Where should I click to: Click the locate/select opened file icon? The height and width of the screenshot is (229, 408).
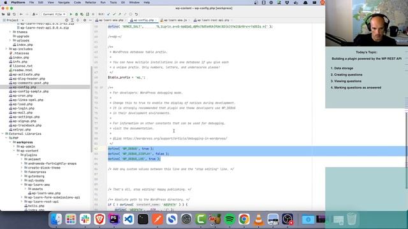pos(66,20)
